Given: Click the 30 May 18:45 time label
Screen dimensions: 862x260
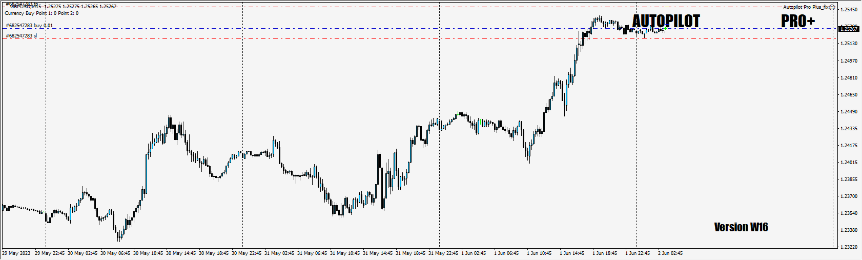Looking at the screenshot, I should pos(214,253).
